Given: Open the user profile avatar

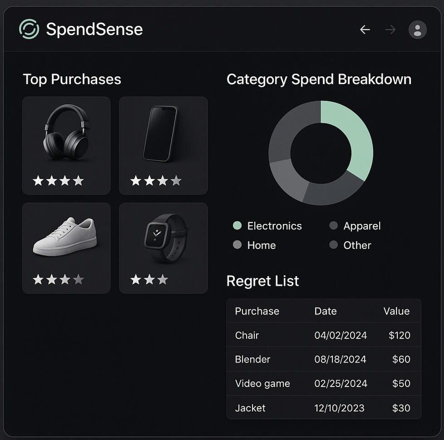Looking at the screenshot, I should pyautogui.click(x=417, y=30).
